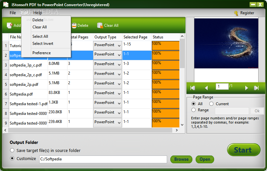The image size is (267, 171).
Task: Click the PDF preview thumbnail
Action: click(x=226, y=43)
